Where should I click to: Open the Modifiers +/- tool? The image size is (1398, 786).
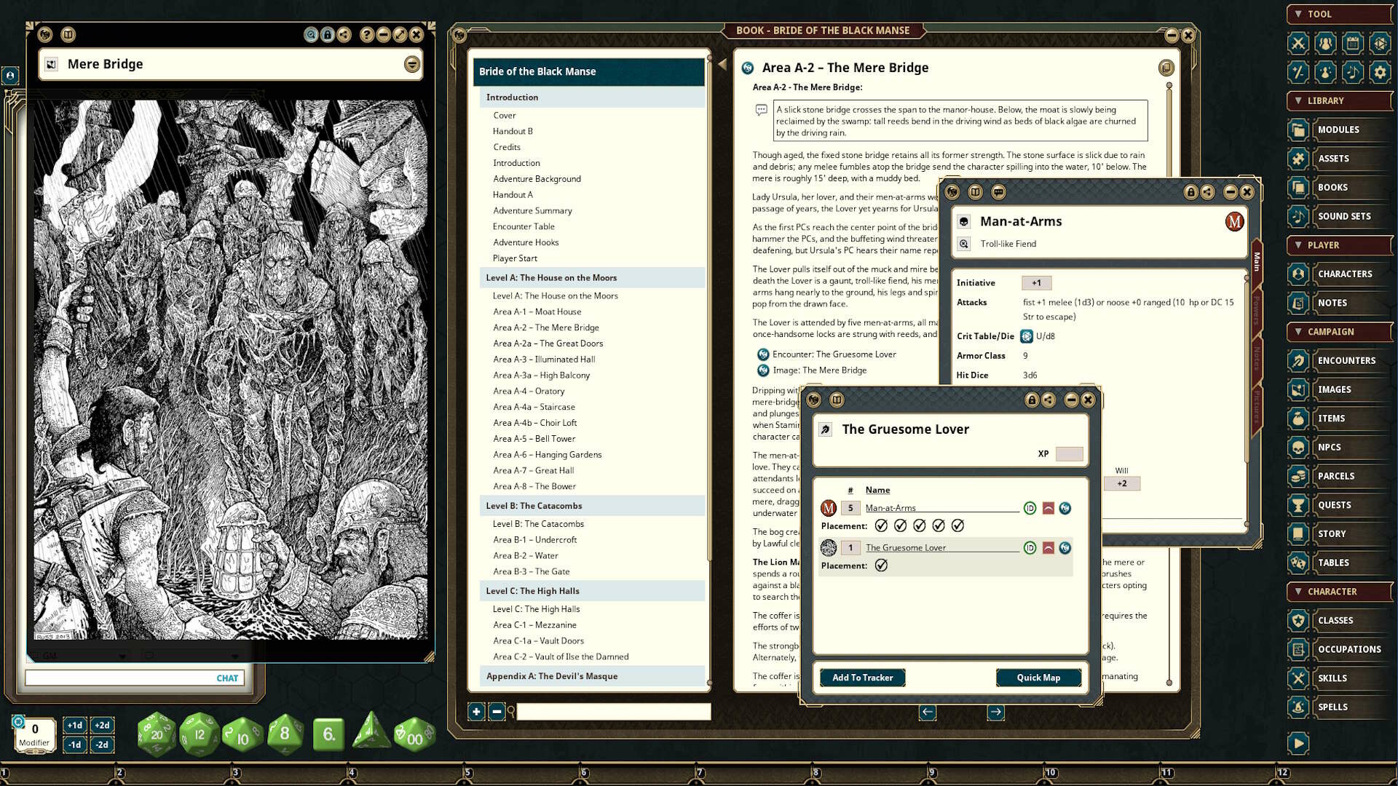pos(1298,72)
